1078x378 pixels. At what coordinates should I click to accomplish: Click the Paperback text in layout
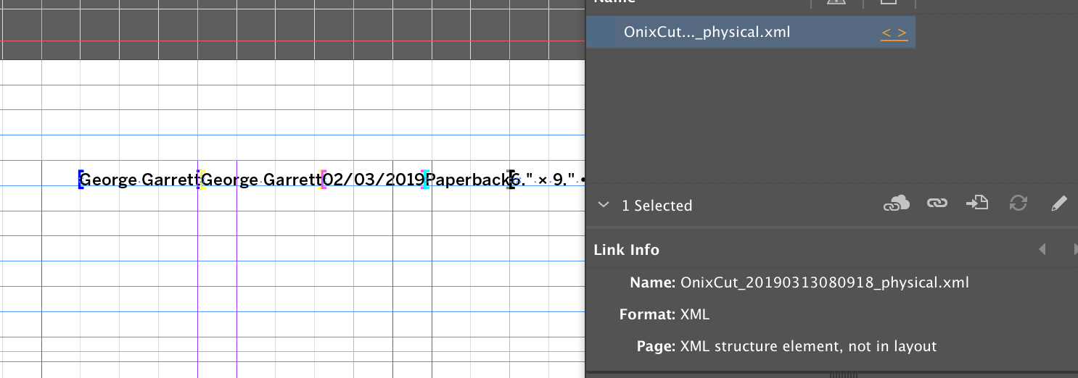click(466, 180)
